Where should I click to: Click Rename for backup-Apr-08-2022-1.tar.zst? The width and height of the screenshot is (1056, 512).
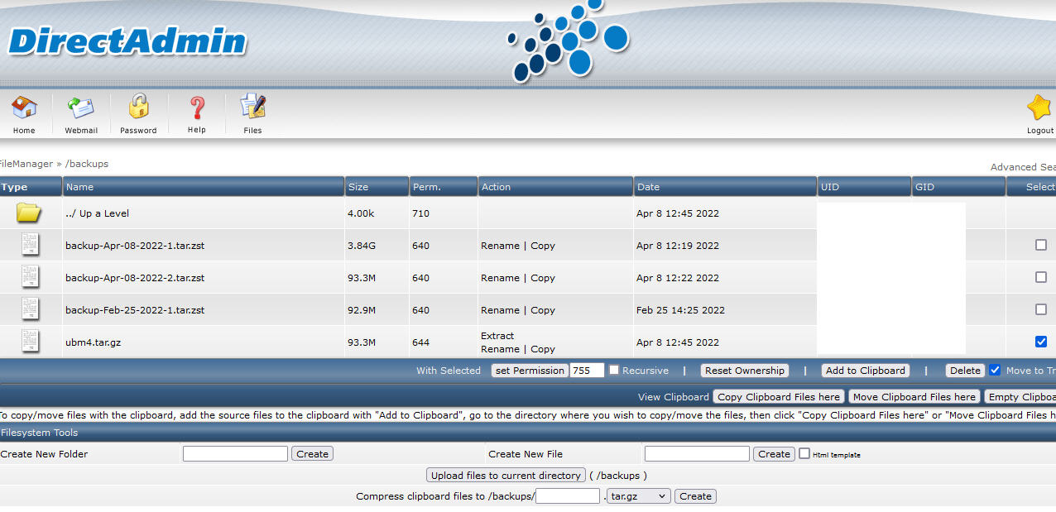coord(500,246)
